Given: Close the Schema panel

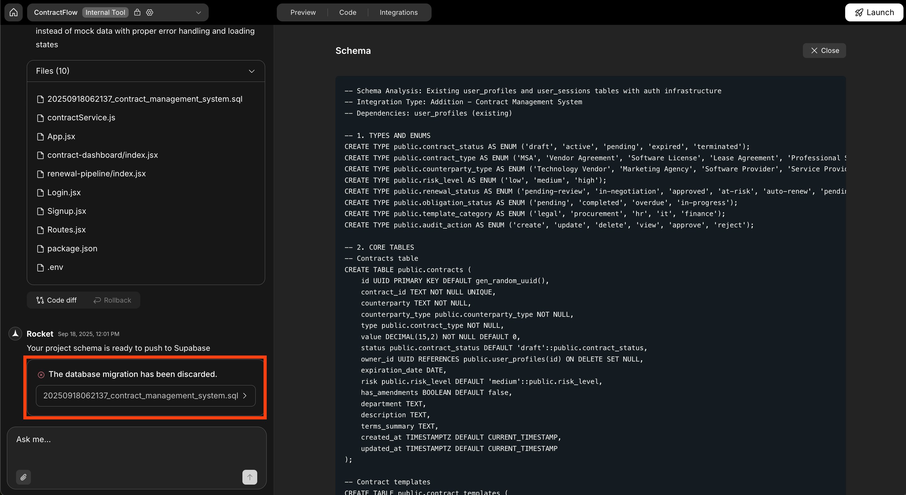Looking at the screenshot, I should pos(824,50).
